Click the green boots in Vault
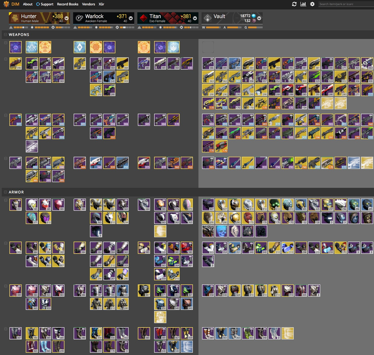 [x=248, y=333]
